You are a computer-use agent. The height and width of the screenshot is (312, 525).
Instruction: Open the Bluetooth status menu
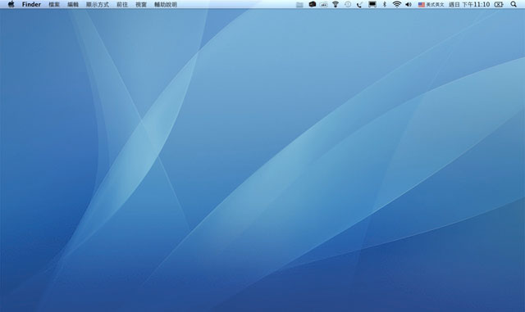point(385,4)
